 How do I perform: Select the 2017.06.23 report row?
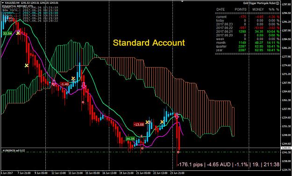click(x=248, y=24)
